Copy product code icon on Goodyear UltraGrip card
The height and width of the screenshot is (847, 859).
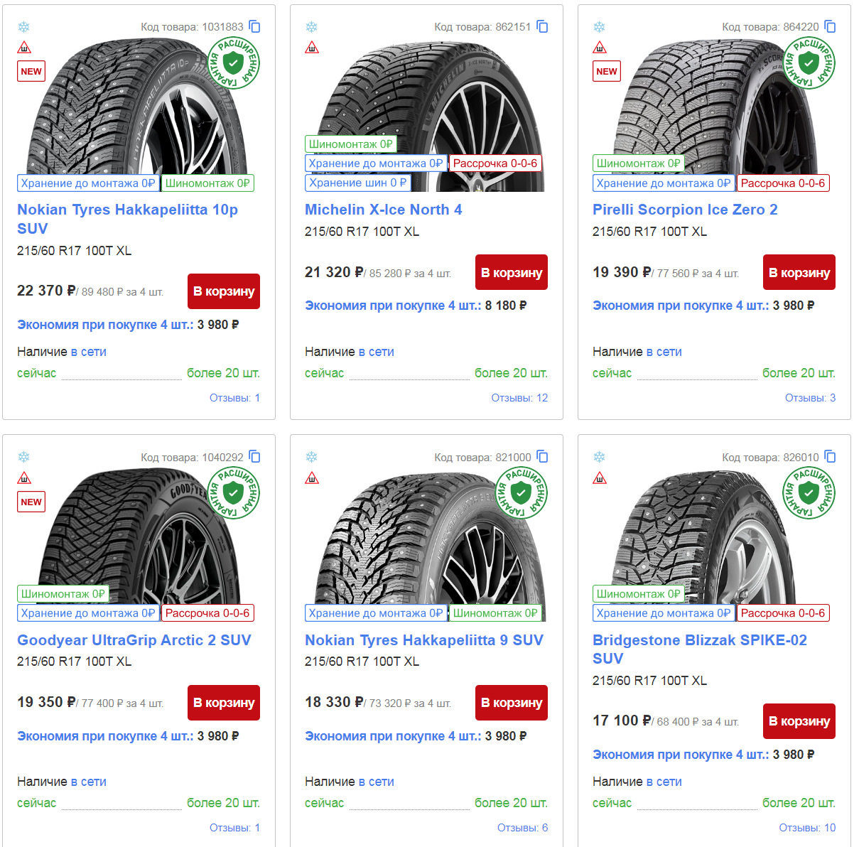255,457
